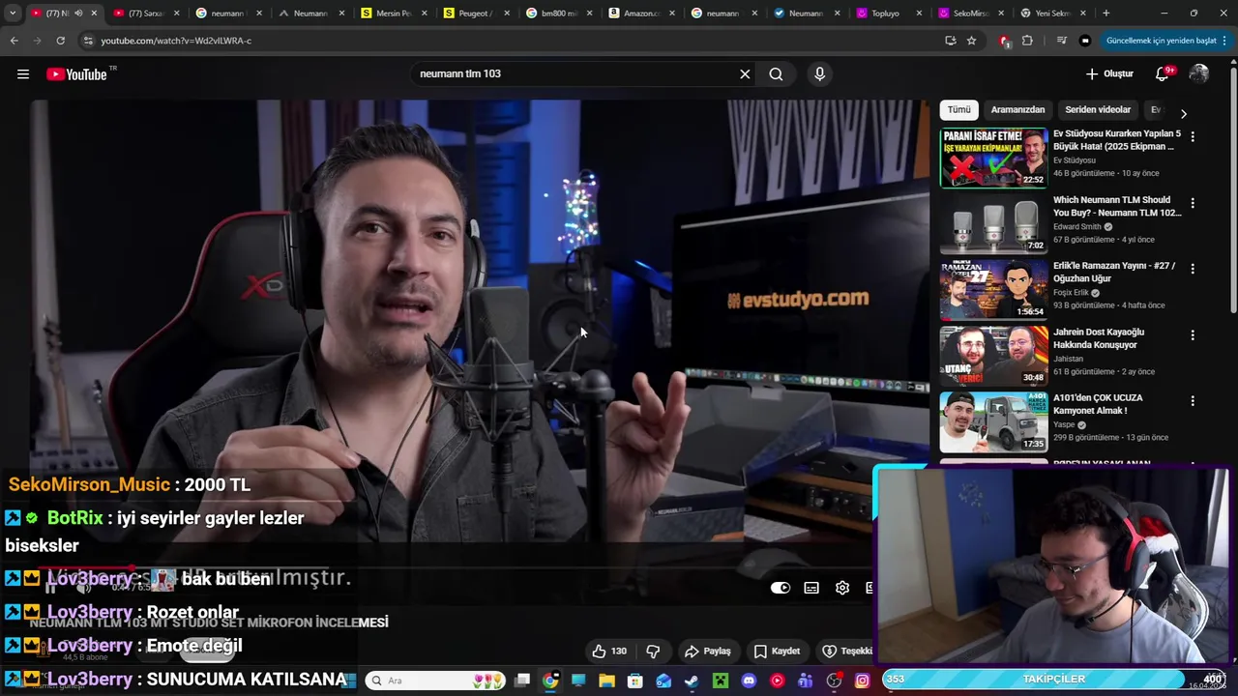Toggle subtitles on the video player
Viewport: 1238px width, 696px height.
(811, 588)
